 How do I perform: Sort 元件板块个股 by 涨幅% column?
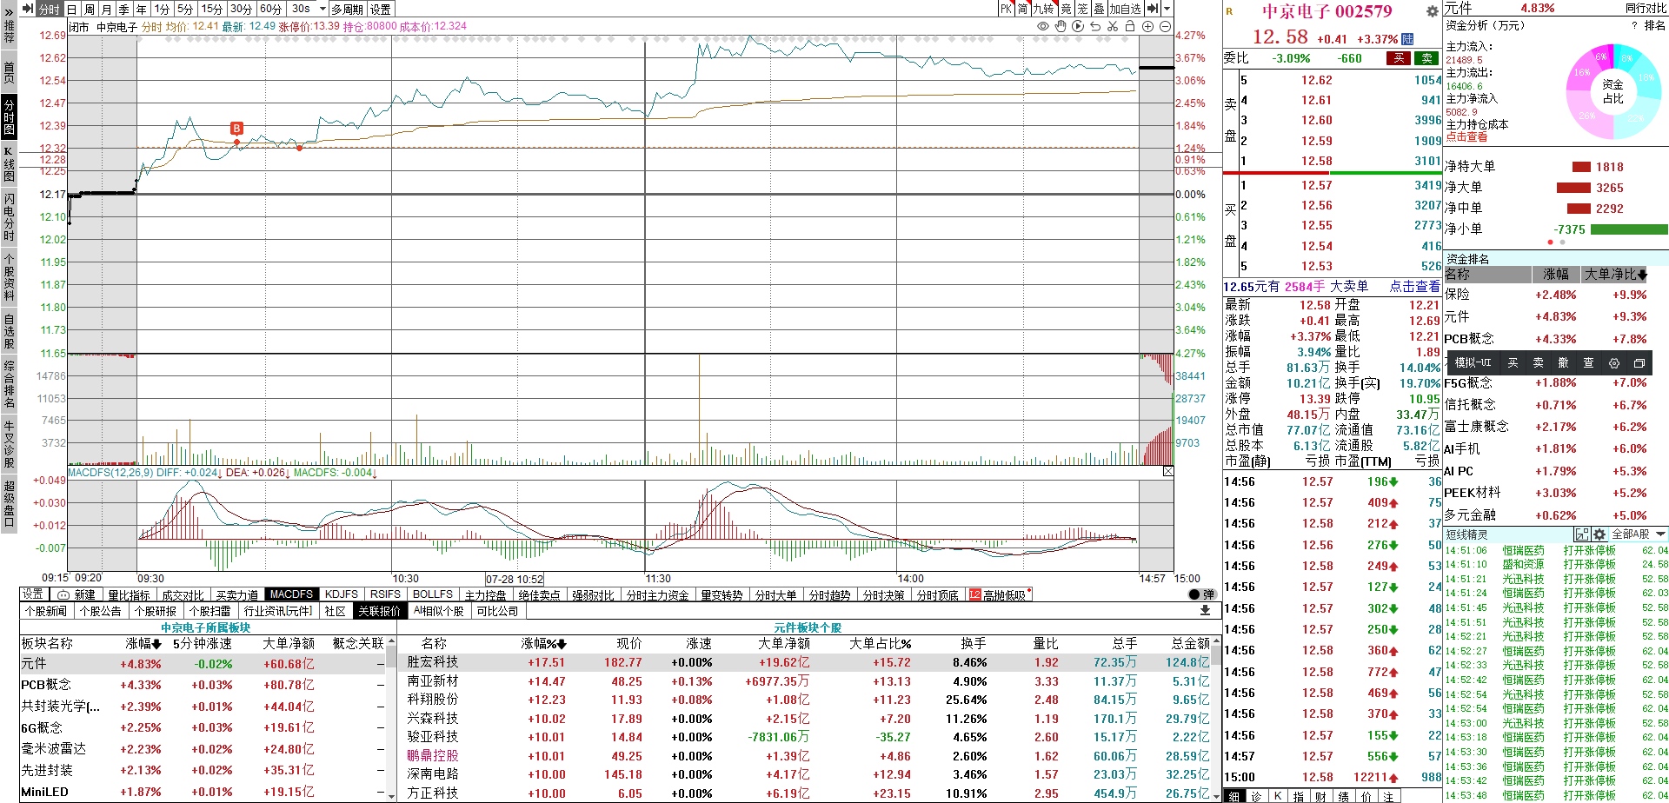[544, 643]
